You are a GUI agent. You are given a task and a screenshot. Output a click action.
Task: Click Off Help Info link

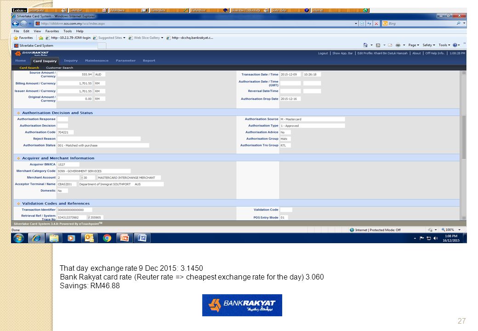click(x=435, y=53)
